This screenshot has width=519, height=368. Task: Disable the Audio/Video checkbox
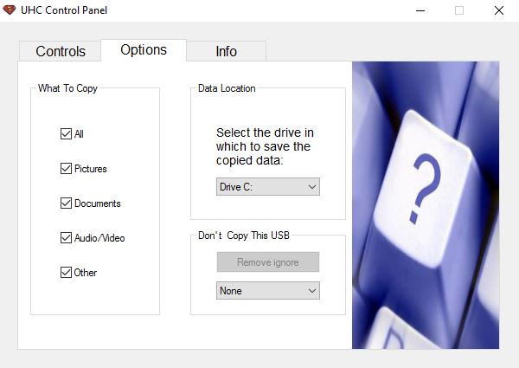(66, 238)
